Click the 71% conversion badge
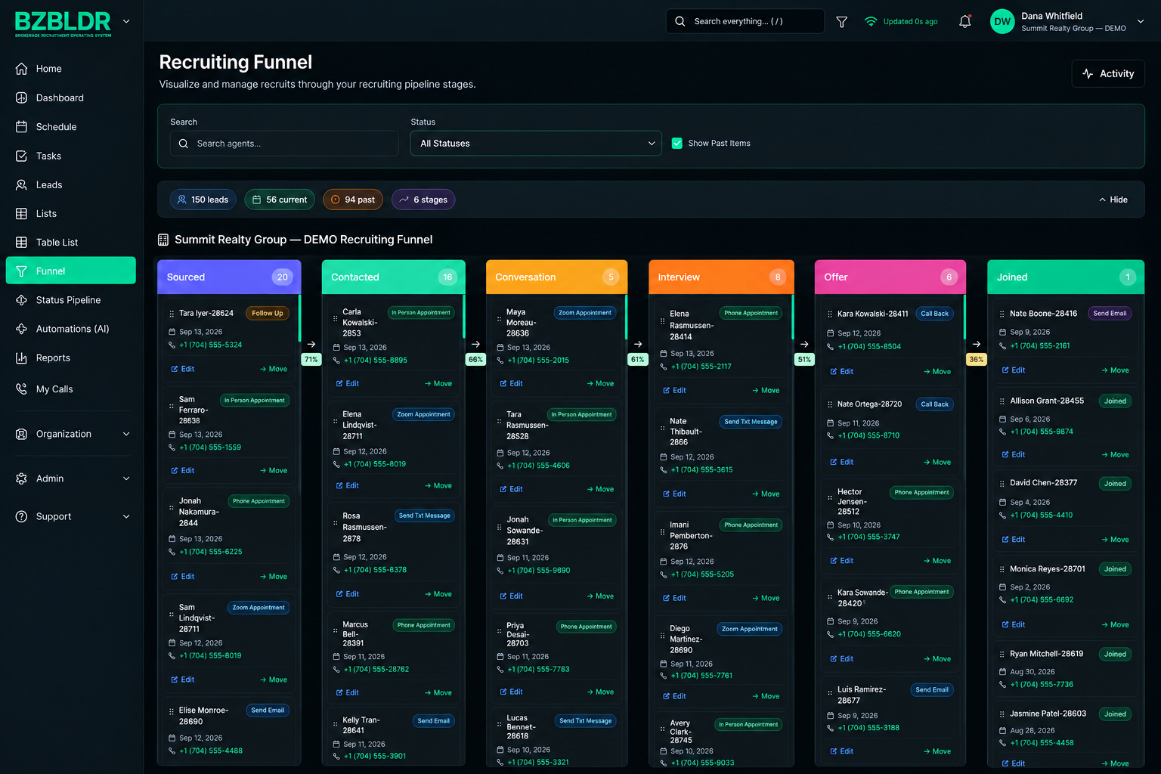Viewport: 1161px width, 774px height. pos(311,360)
